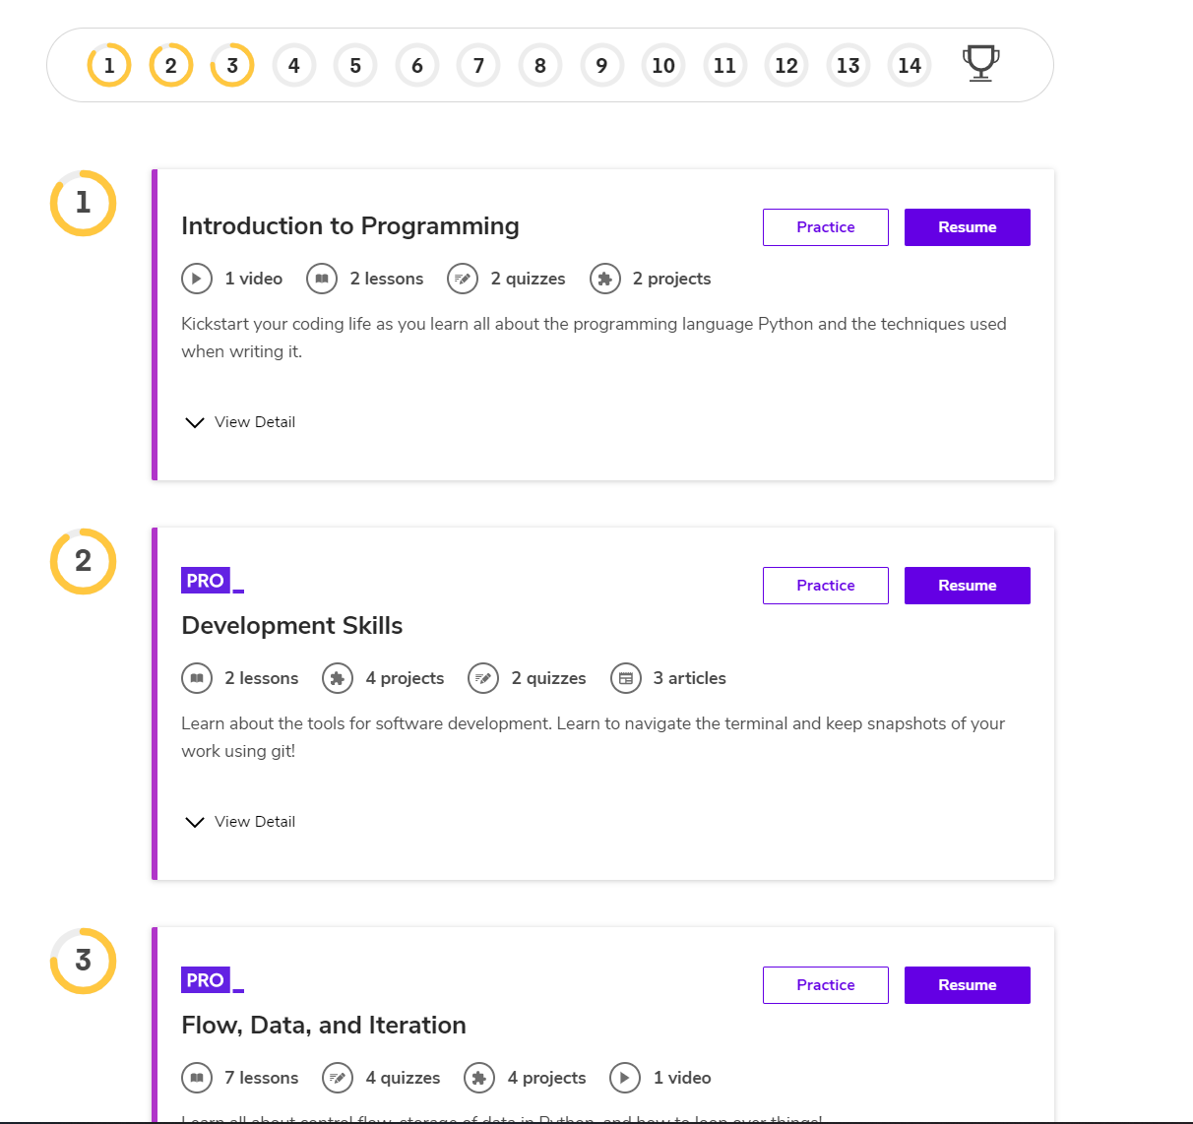Click the quizzes pencil icon in Introduction to Programming
Viewport: 1193px width, 1124px height.
pyautogui.click(x=463, y=279)
